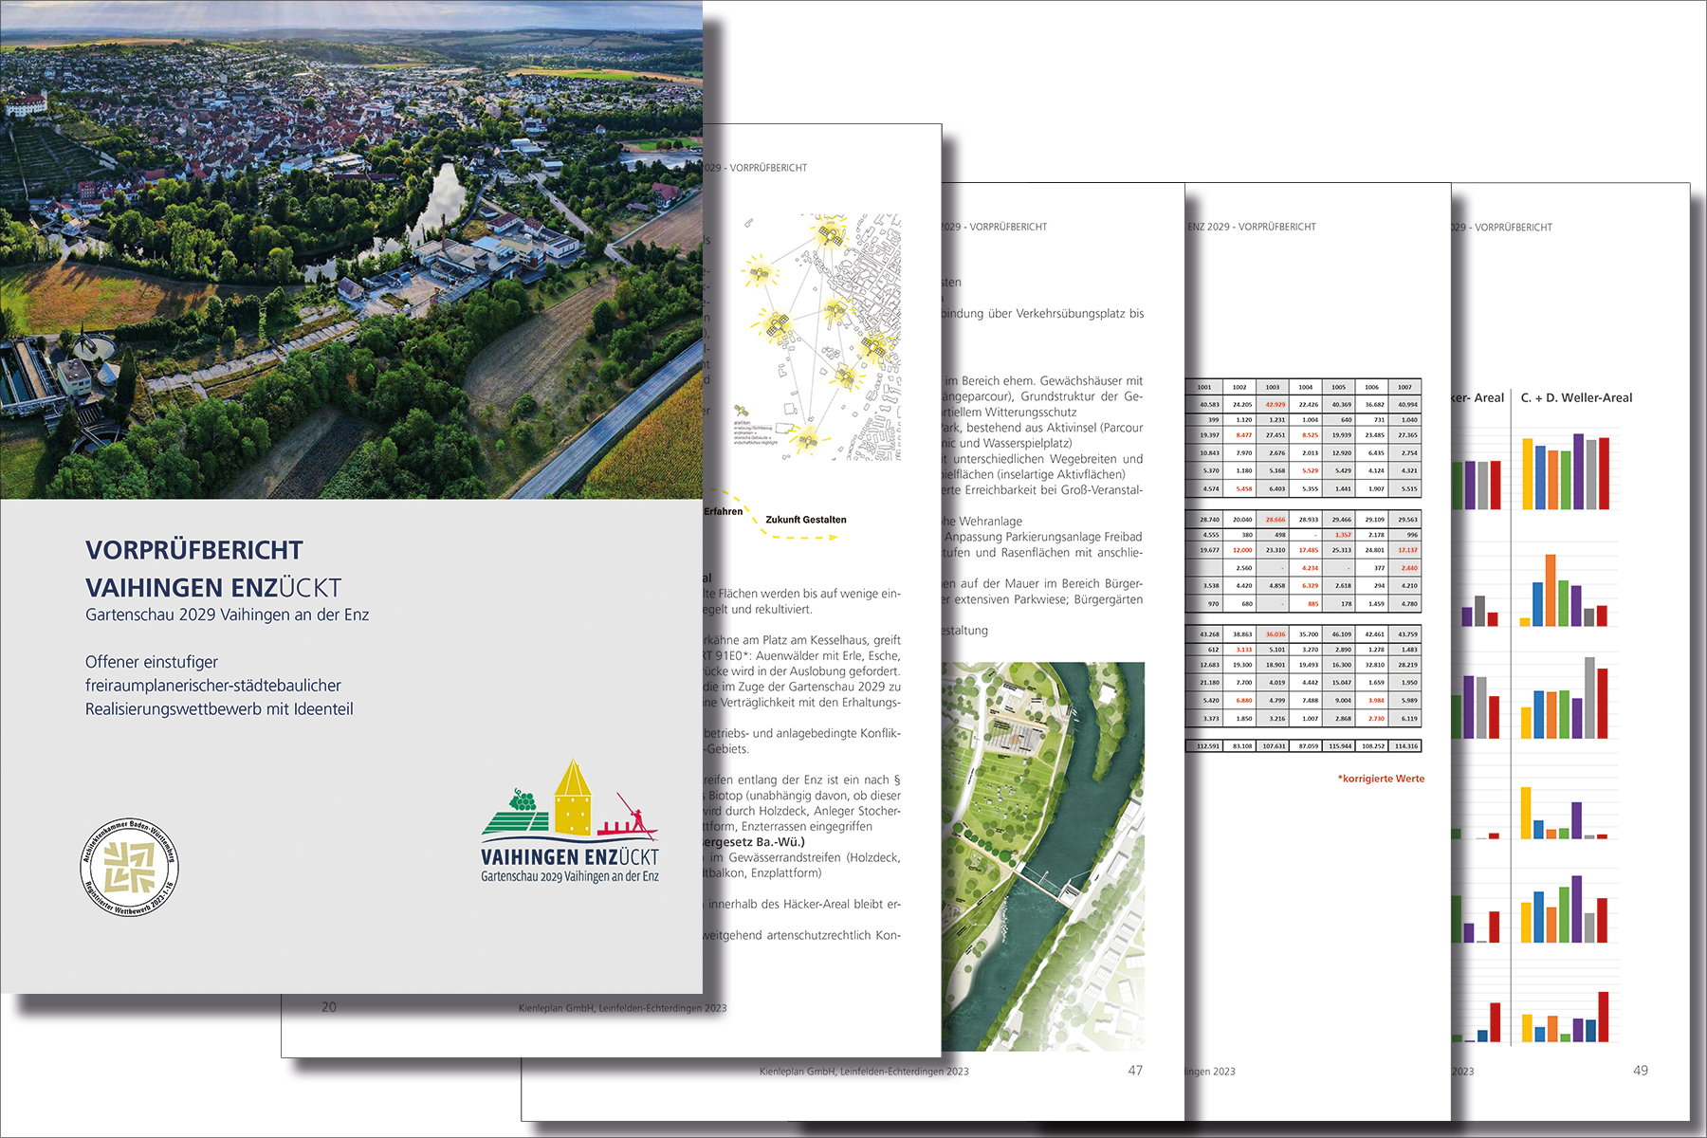Open the aerial town photo on the cover

point(351,248)
